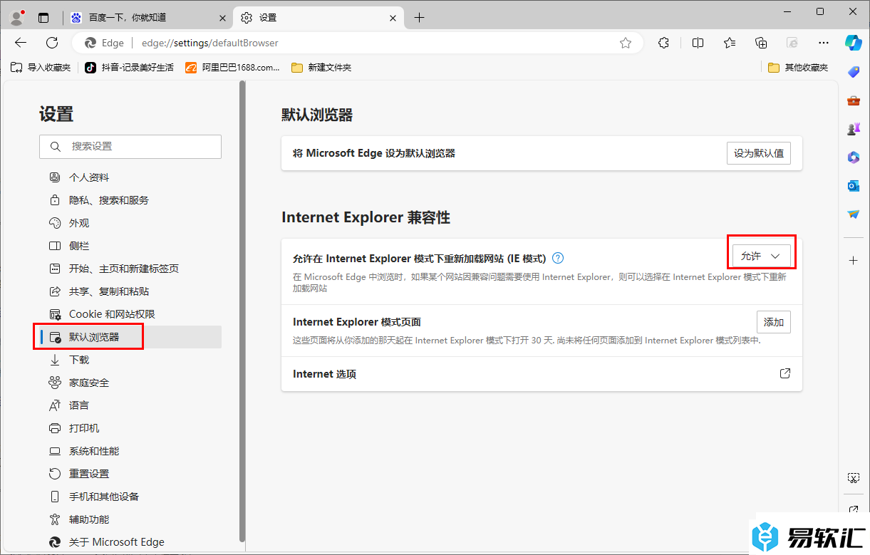This screenshot has width=870, height=555.
Task: Click the screenshot icon in sidebar
Action: [x=854, y=477]
